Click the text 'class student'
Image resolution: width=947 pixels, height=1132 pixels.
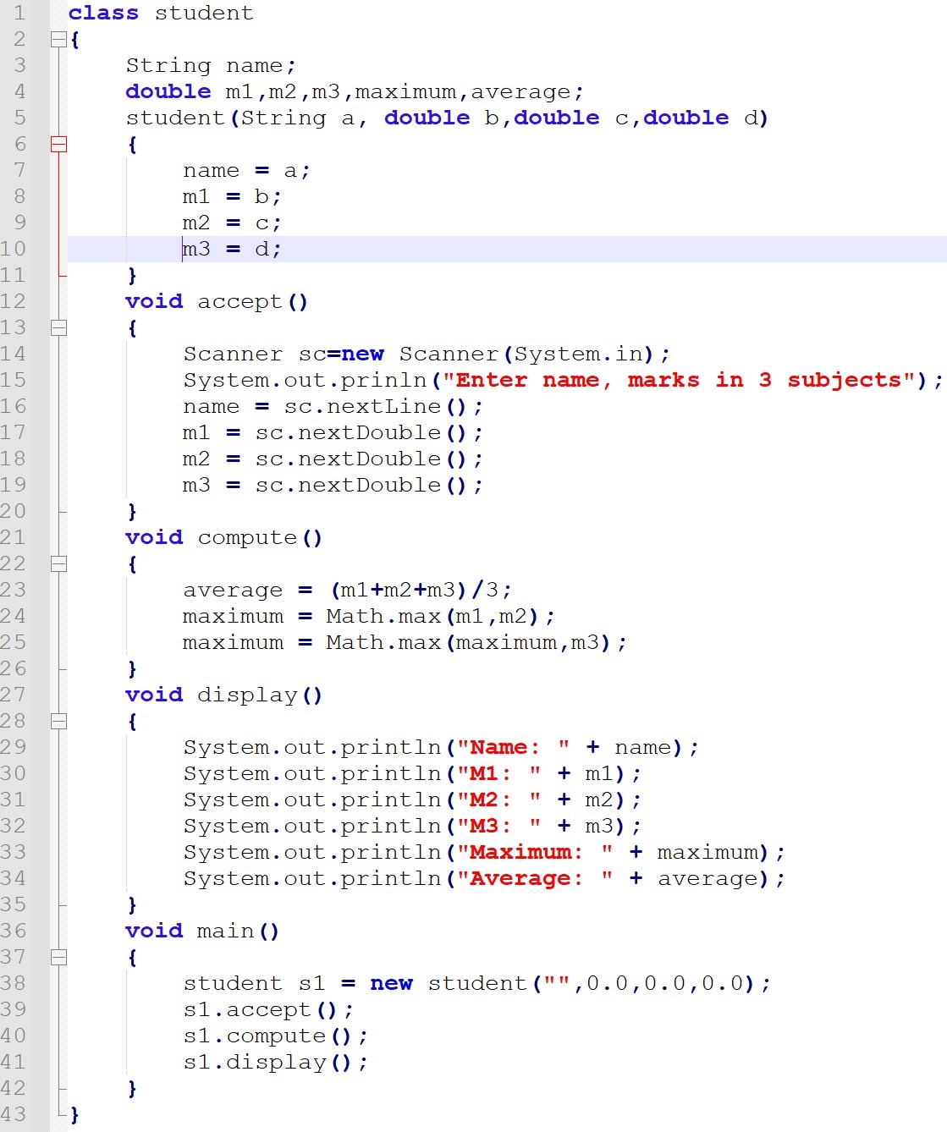tap(161, 13)
